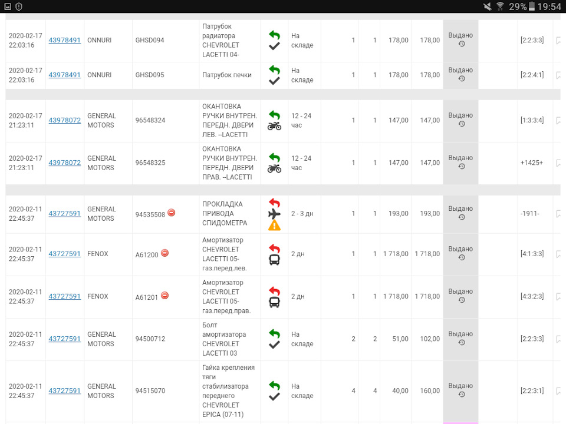Click checkmark in-stock icon for 94515070

pos(274,396)
